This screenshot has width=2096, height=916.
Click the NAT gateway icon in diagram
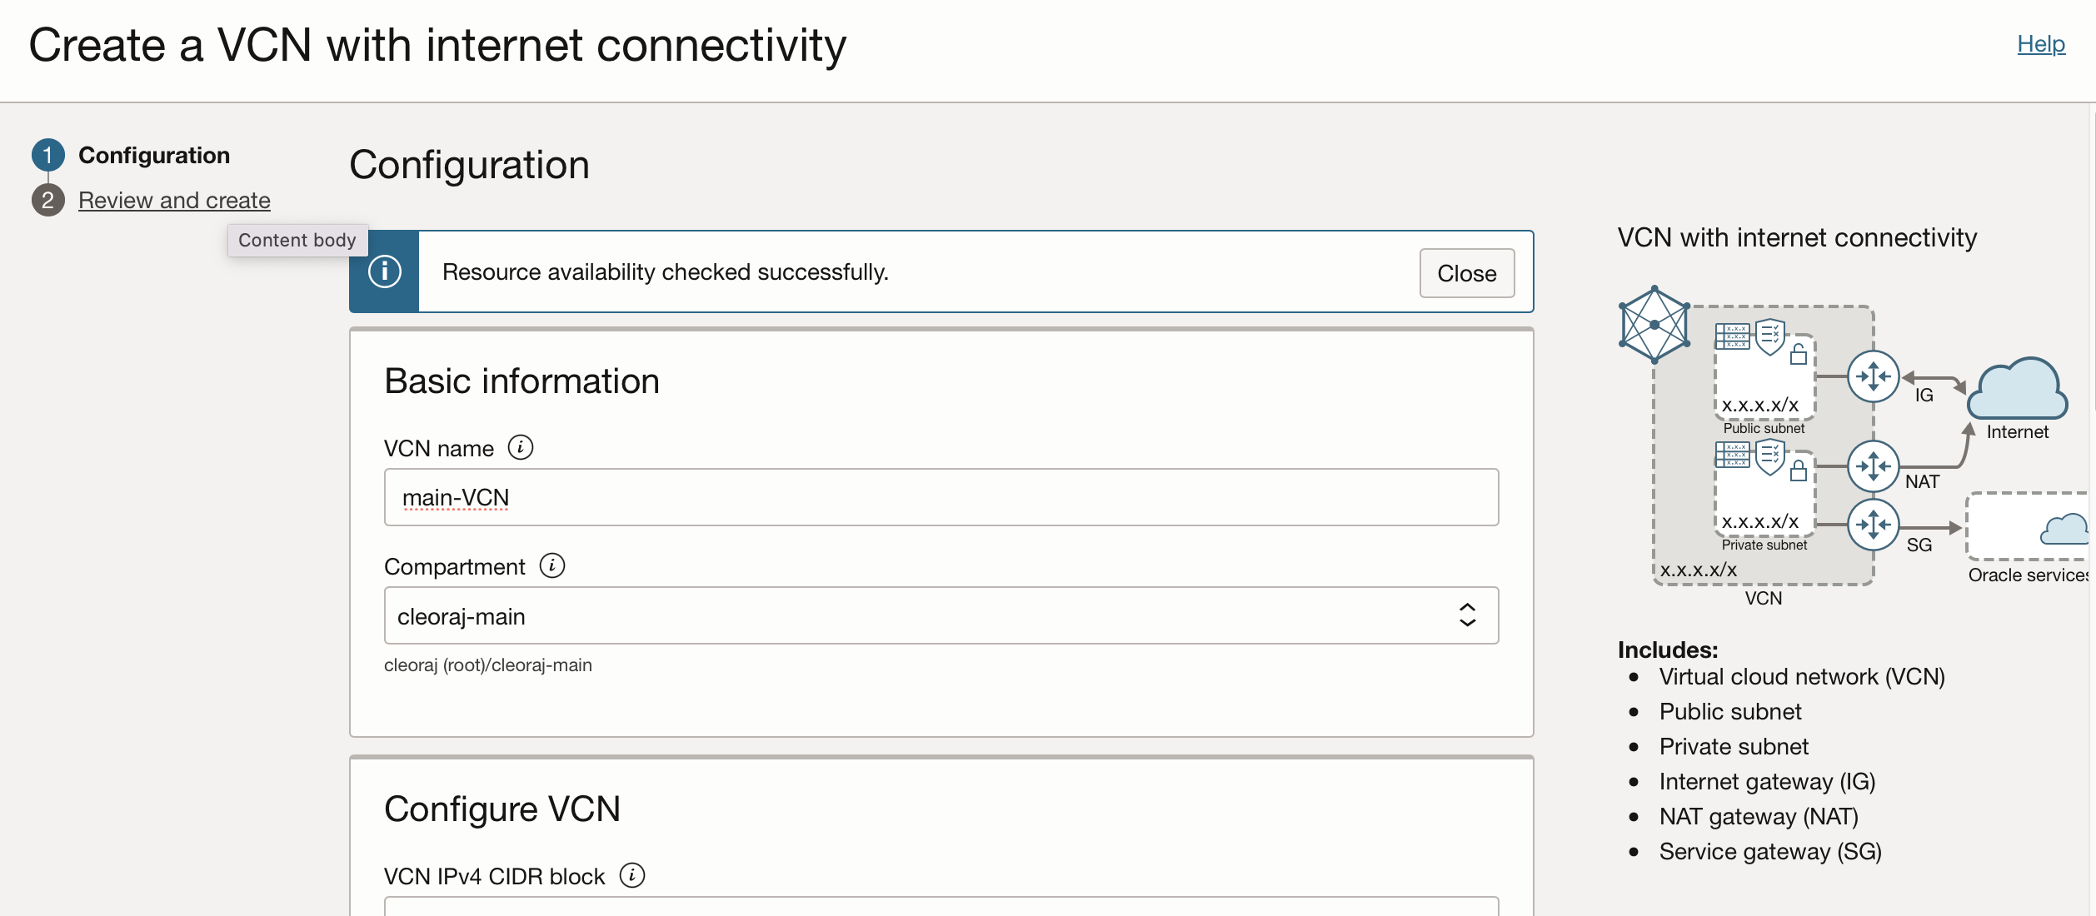1874,466
